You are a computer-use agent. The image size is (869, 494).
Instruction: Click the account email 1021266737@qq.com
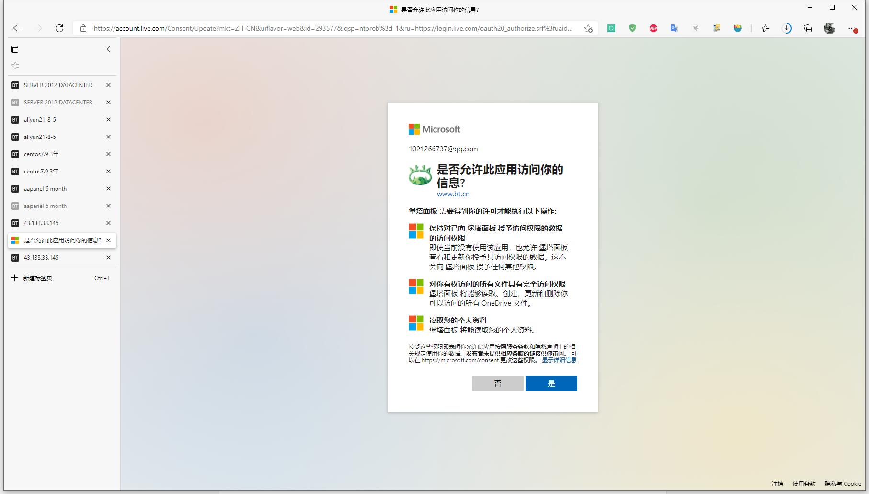point(443,149)
